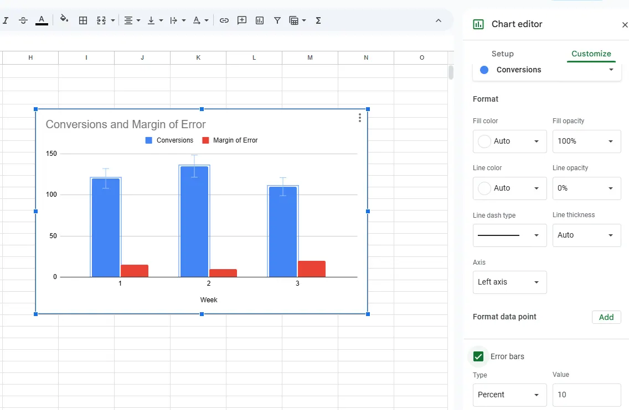Click the error bar Value field

586,395
